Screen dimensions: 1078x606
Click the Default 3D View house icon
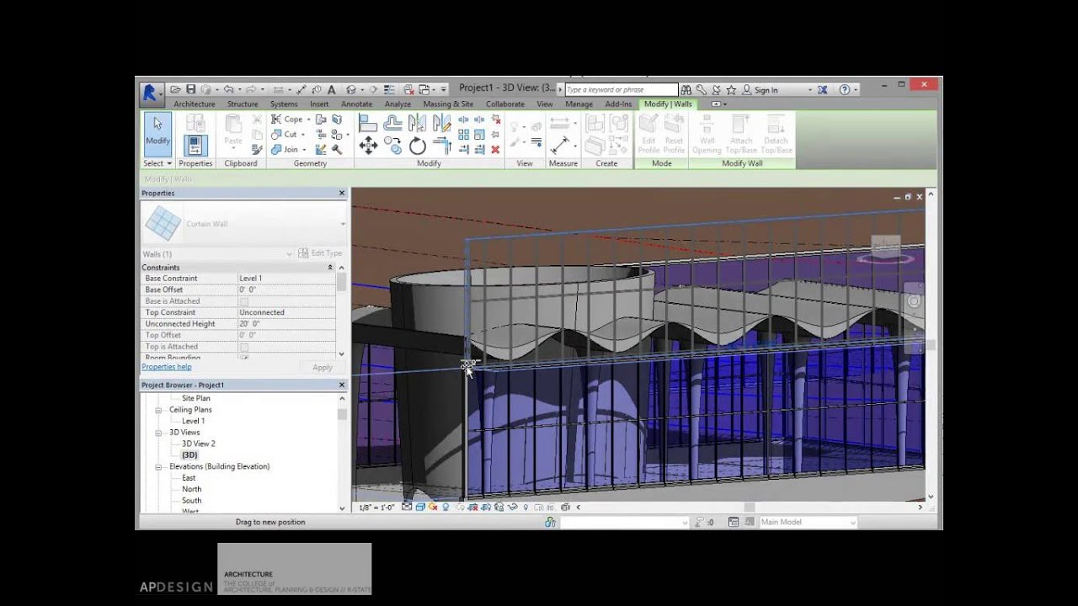[351, 89]
